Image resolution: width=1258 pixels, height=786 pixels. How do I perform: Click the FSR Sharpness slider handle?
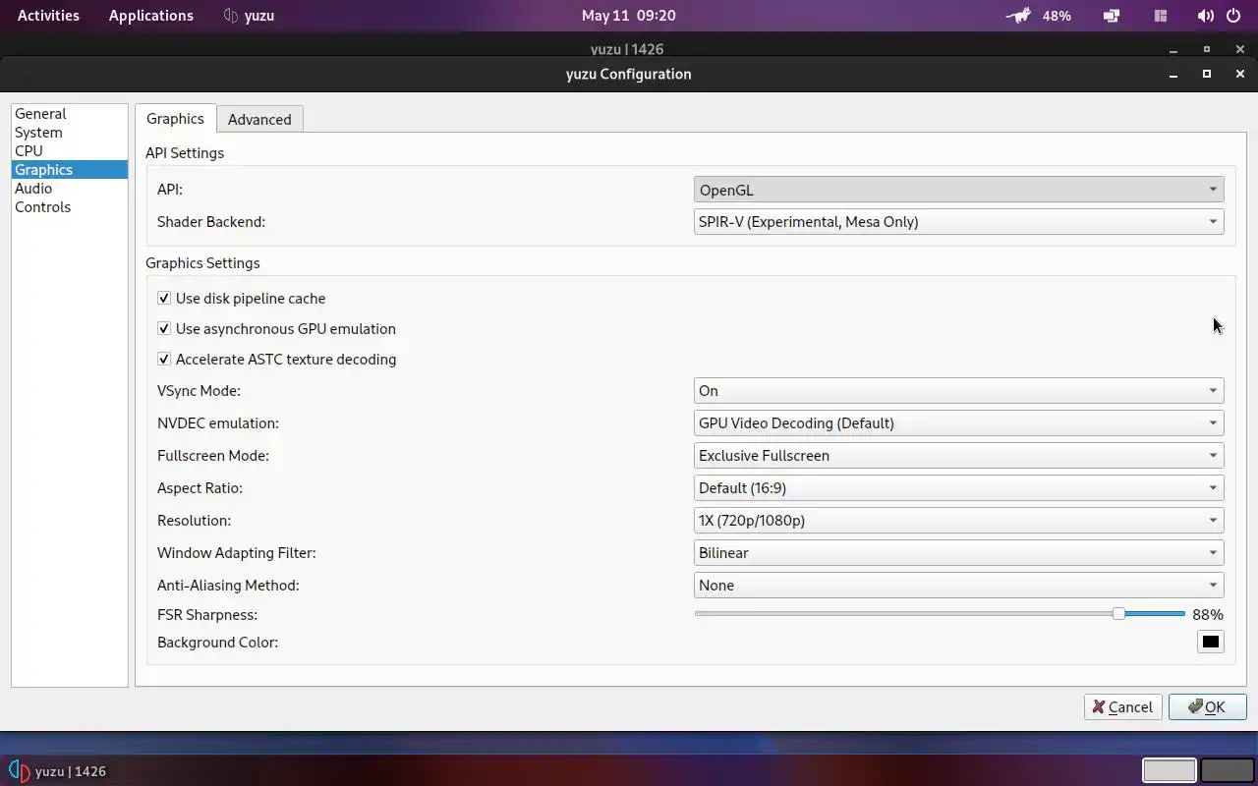click(1118, 613)
